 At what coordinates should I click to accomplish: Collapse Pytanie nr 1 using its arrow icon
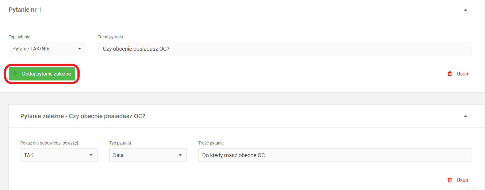[x=465, y=10]
